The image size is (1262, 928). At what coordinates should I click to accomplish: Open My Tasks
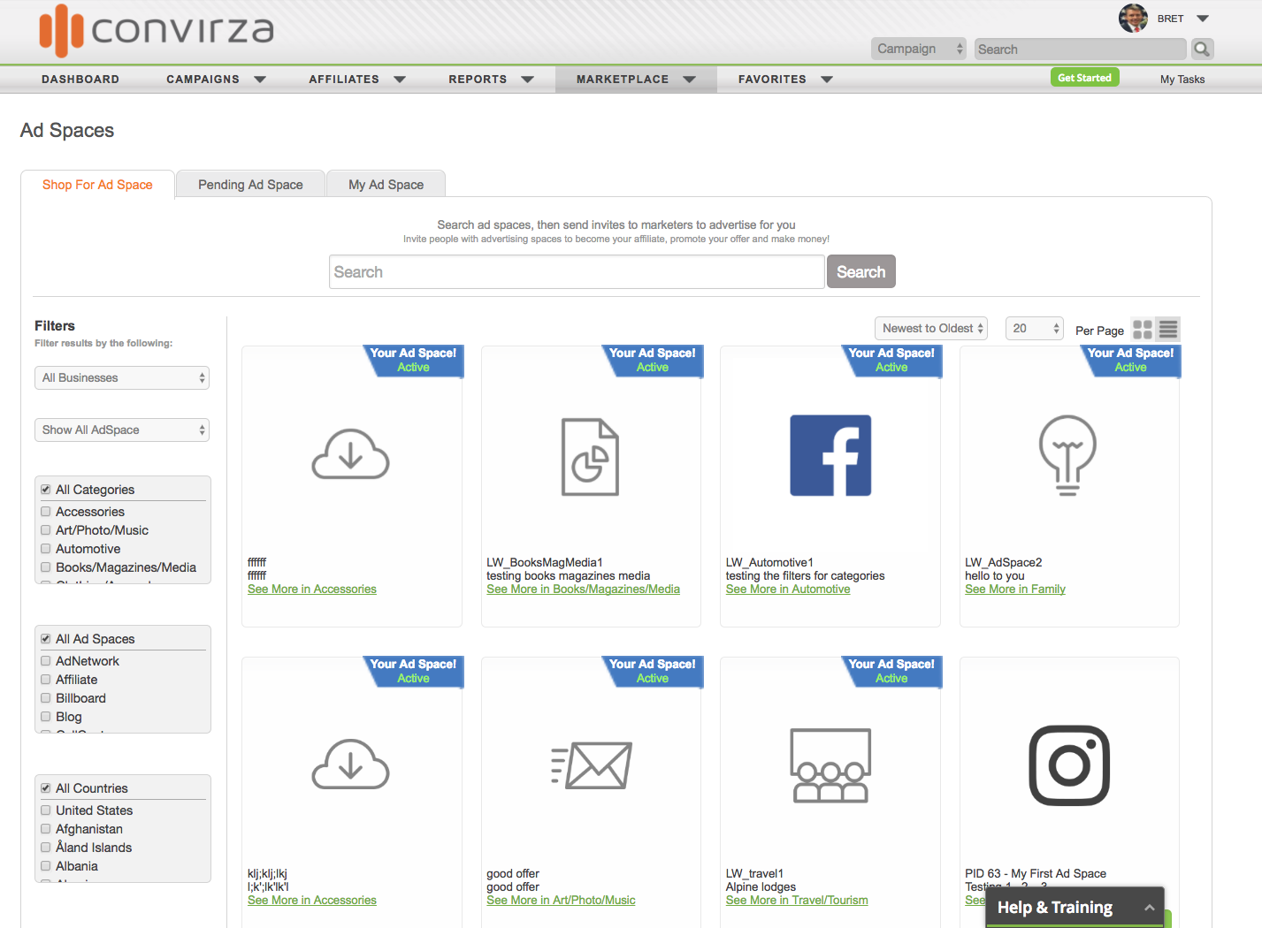pyautogui.click(x=1182, y=79)
